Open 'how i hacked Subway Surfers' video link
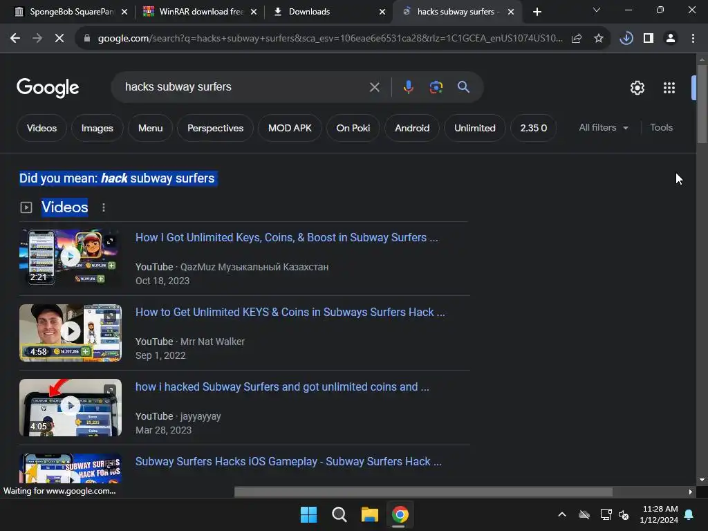This screenshot has width=708, height=531. tap(282, 387)
